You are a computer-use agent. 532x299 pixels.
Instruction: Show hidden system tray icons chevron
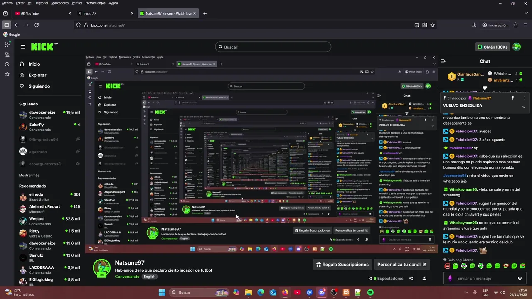(465, 292)
